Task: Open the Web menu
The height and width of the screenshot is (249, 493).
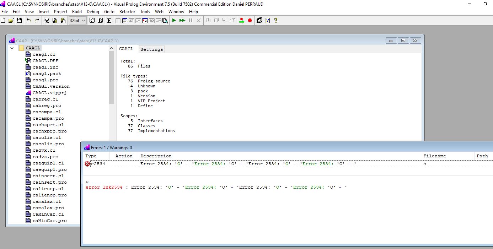Action: click(x=159, y=12)
